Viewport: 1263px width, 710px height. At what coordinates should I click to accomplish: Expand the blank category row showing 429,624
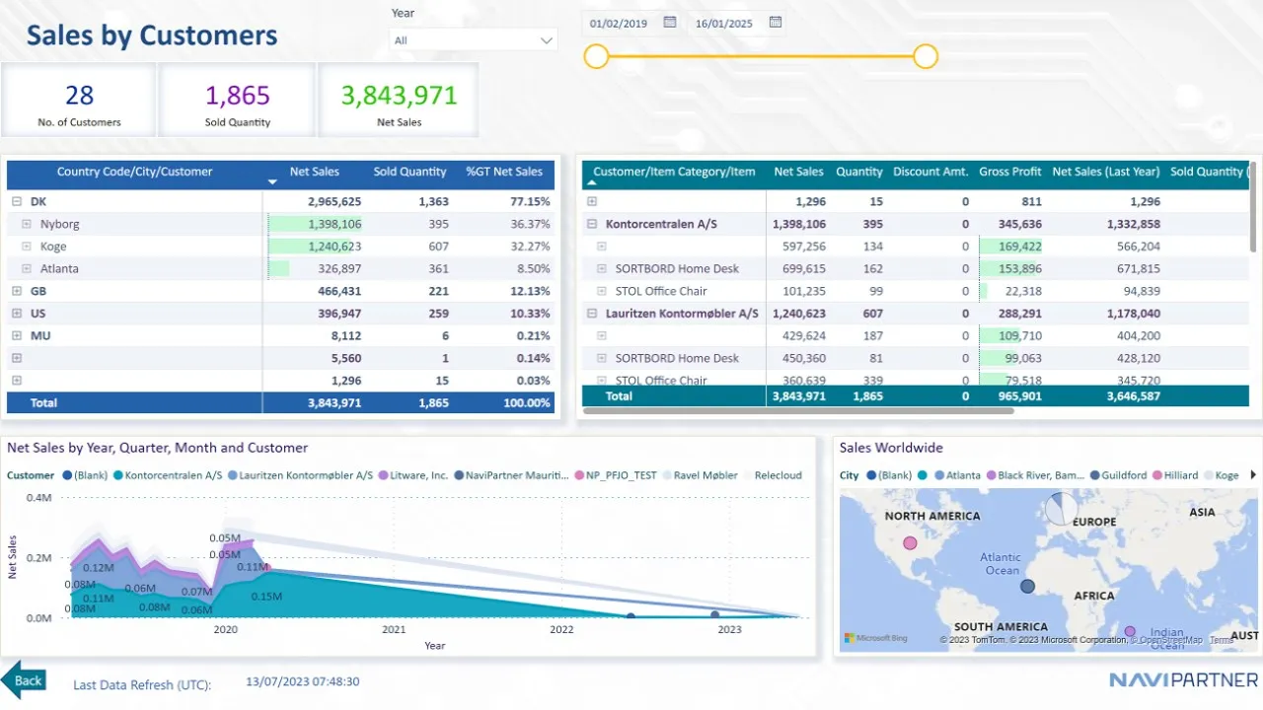(602, 335)
